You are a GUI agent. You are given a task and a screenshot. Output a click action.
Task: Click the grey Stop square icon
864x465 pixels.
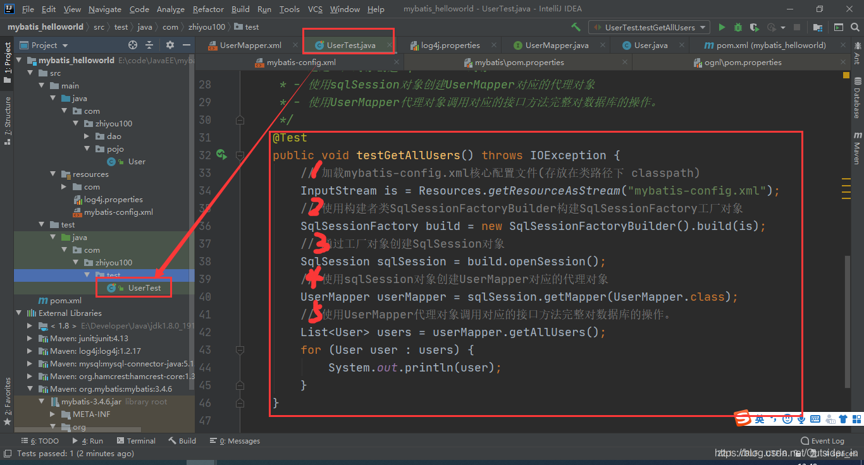(x=797, y=27)
